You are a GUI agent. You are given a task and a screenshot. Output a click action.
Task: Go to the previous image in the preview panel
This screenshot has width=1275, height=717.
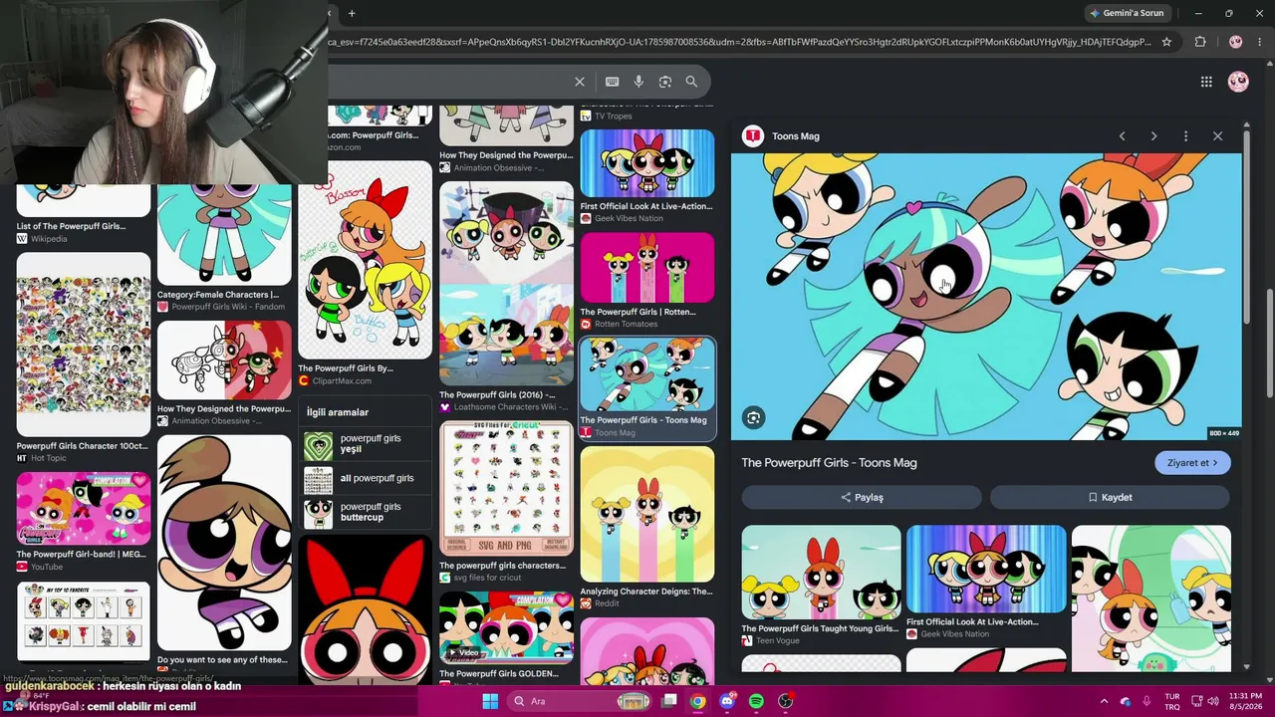coord(1122,136)
